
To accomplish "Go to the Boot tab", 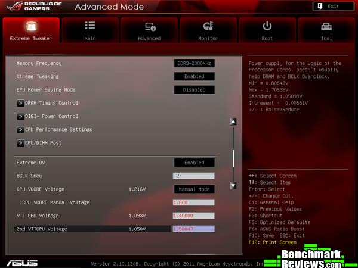I will 267,30.
